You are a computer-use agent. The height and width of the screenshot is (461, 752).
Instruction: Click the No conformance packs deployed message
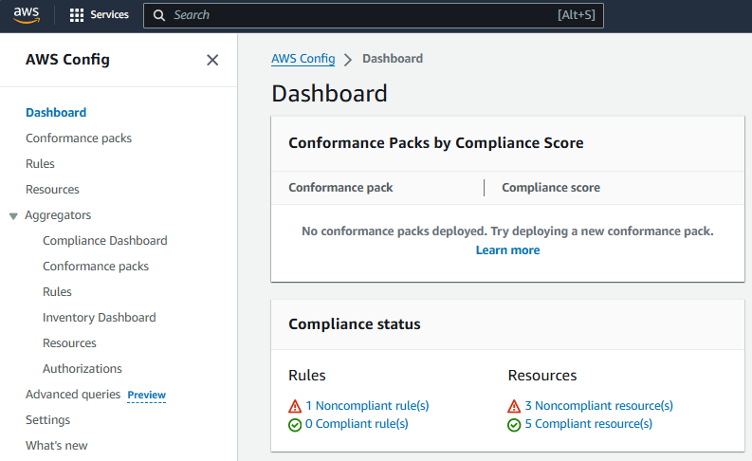click(x=507, y=231)
